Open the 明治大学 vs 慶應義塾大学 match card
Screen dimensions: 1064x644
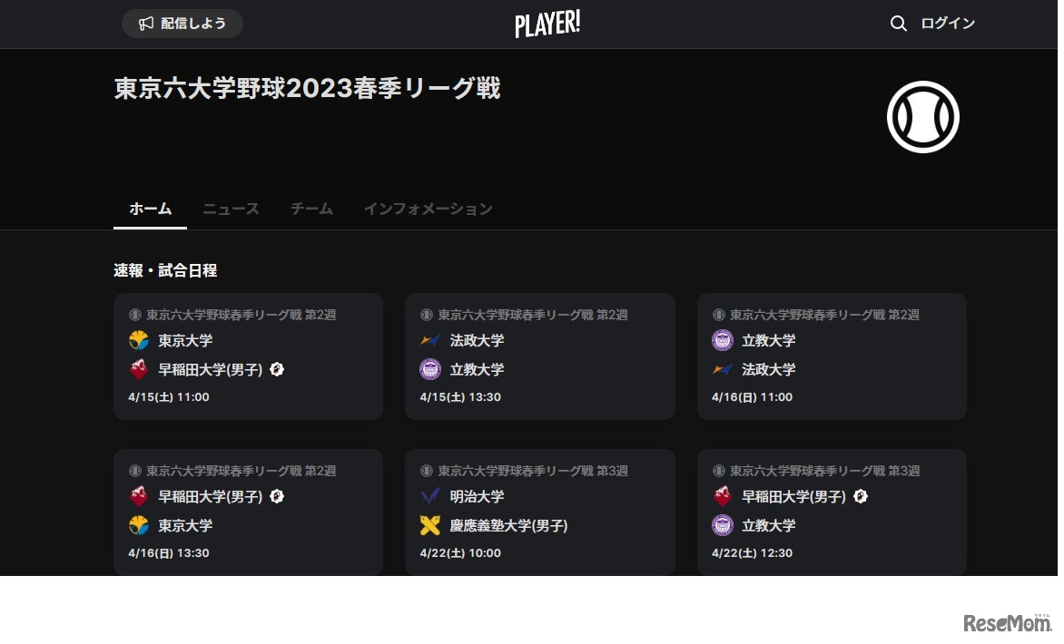coord(540,512)
